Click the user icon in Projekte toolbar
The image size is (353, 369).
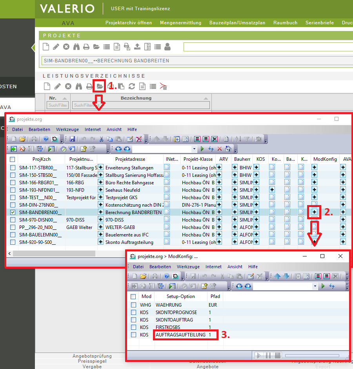(x=167, y=47)
